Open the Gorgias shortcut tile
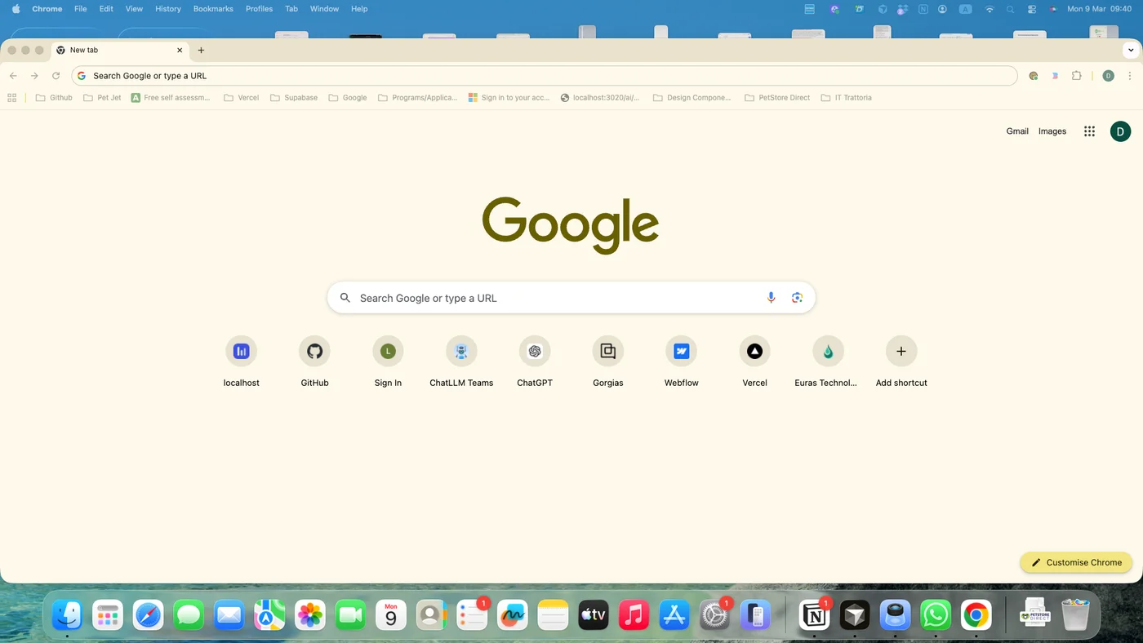This screenshot has width=1143, height=643. (608, 361)
